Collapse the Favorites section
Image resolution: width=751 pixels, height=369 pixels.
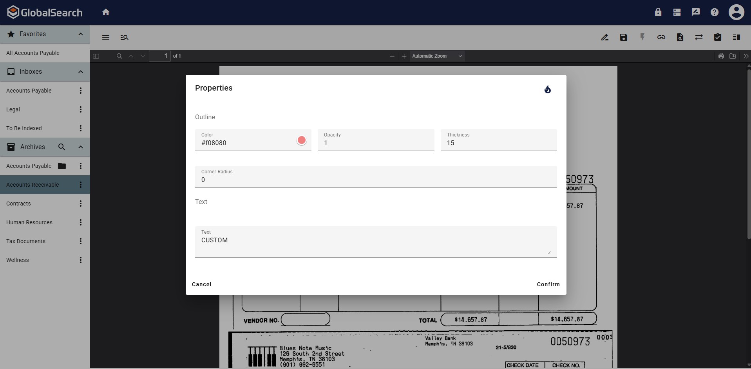click(x=81, y=34)
